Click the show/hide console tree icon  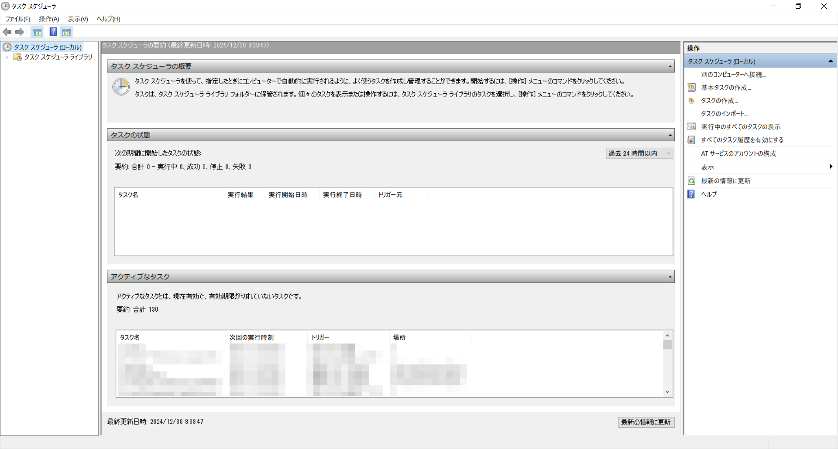coord(37,32)
